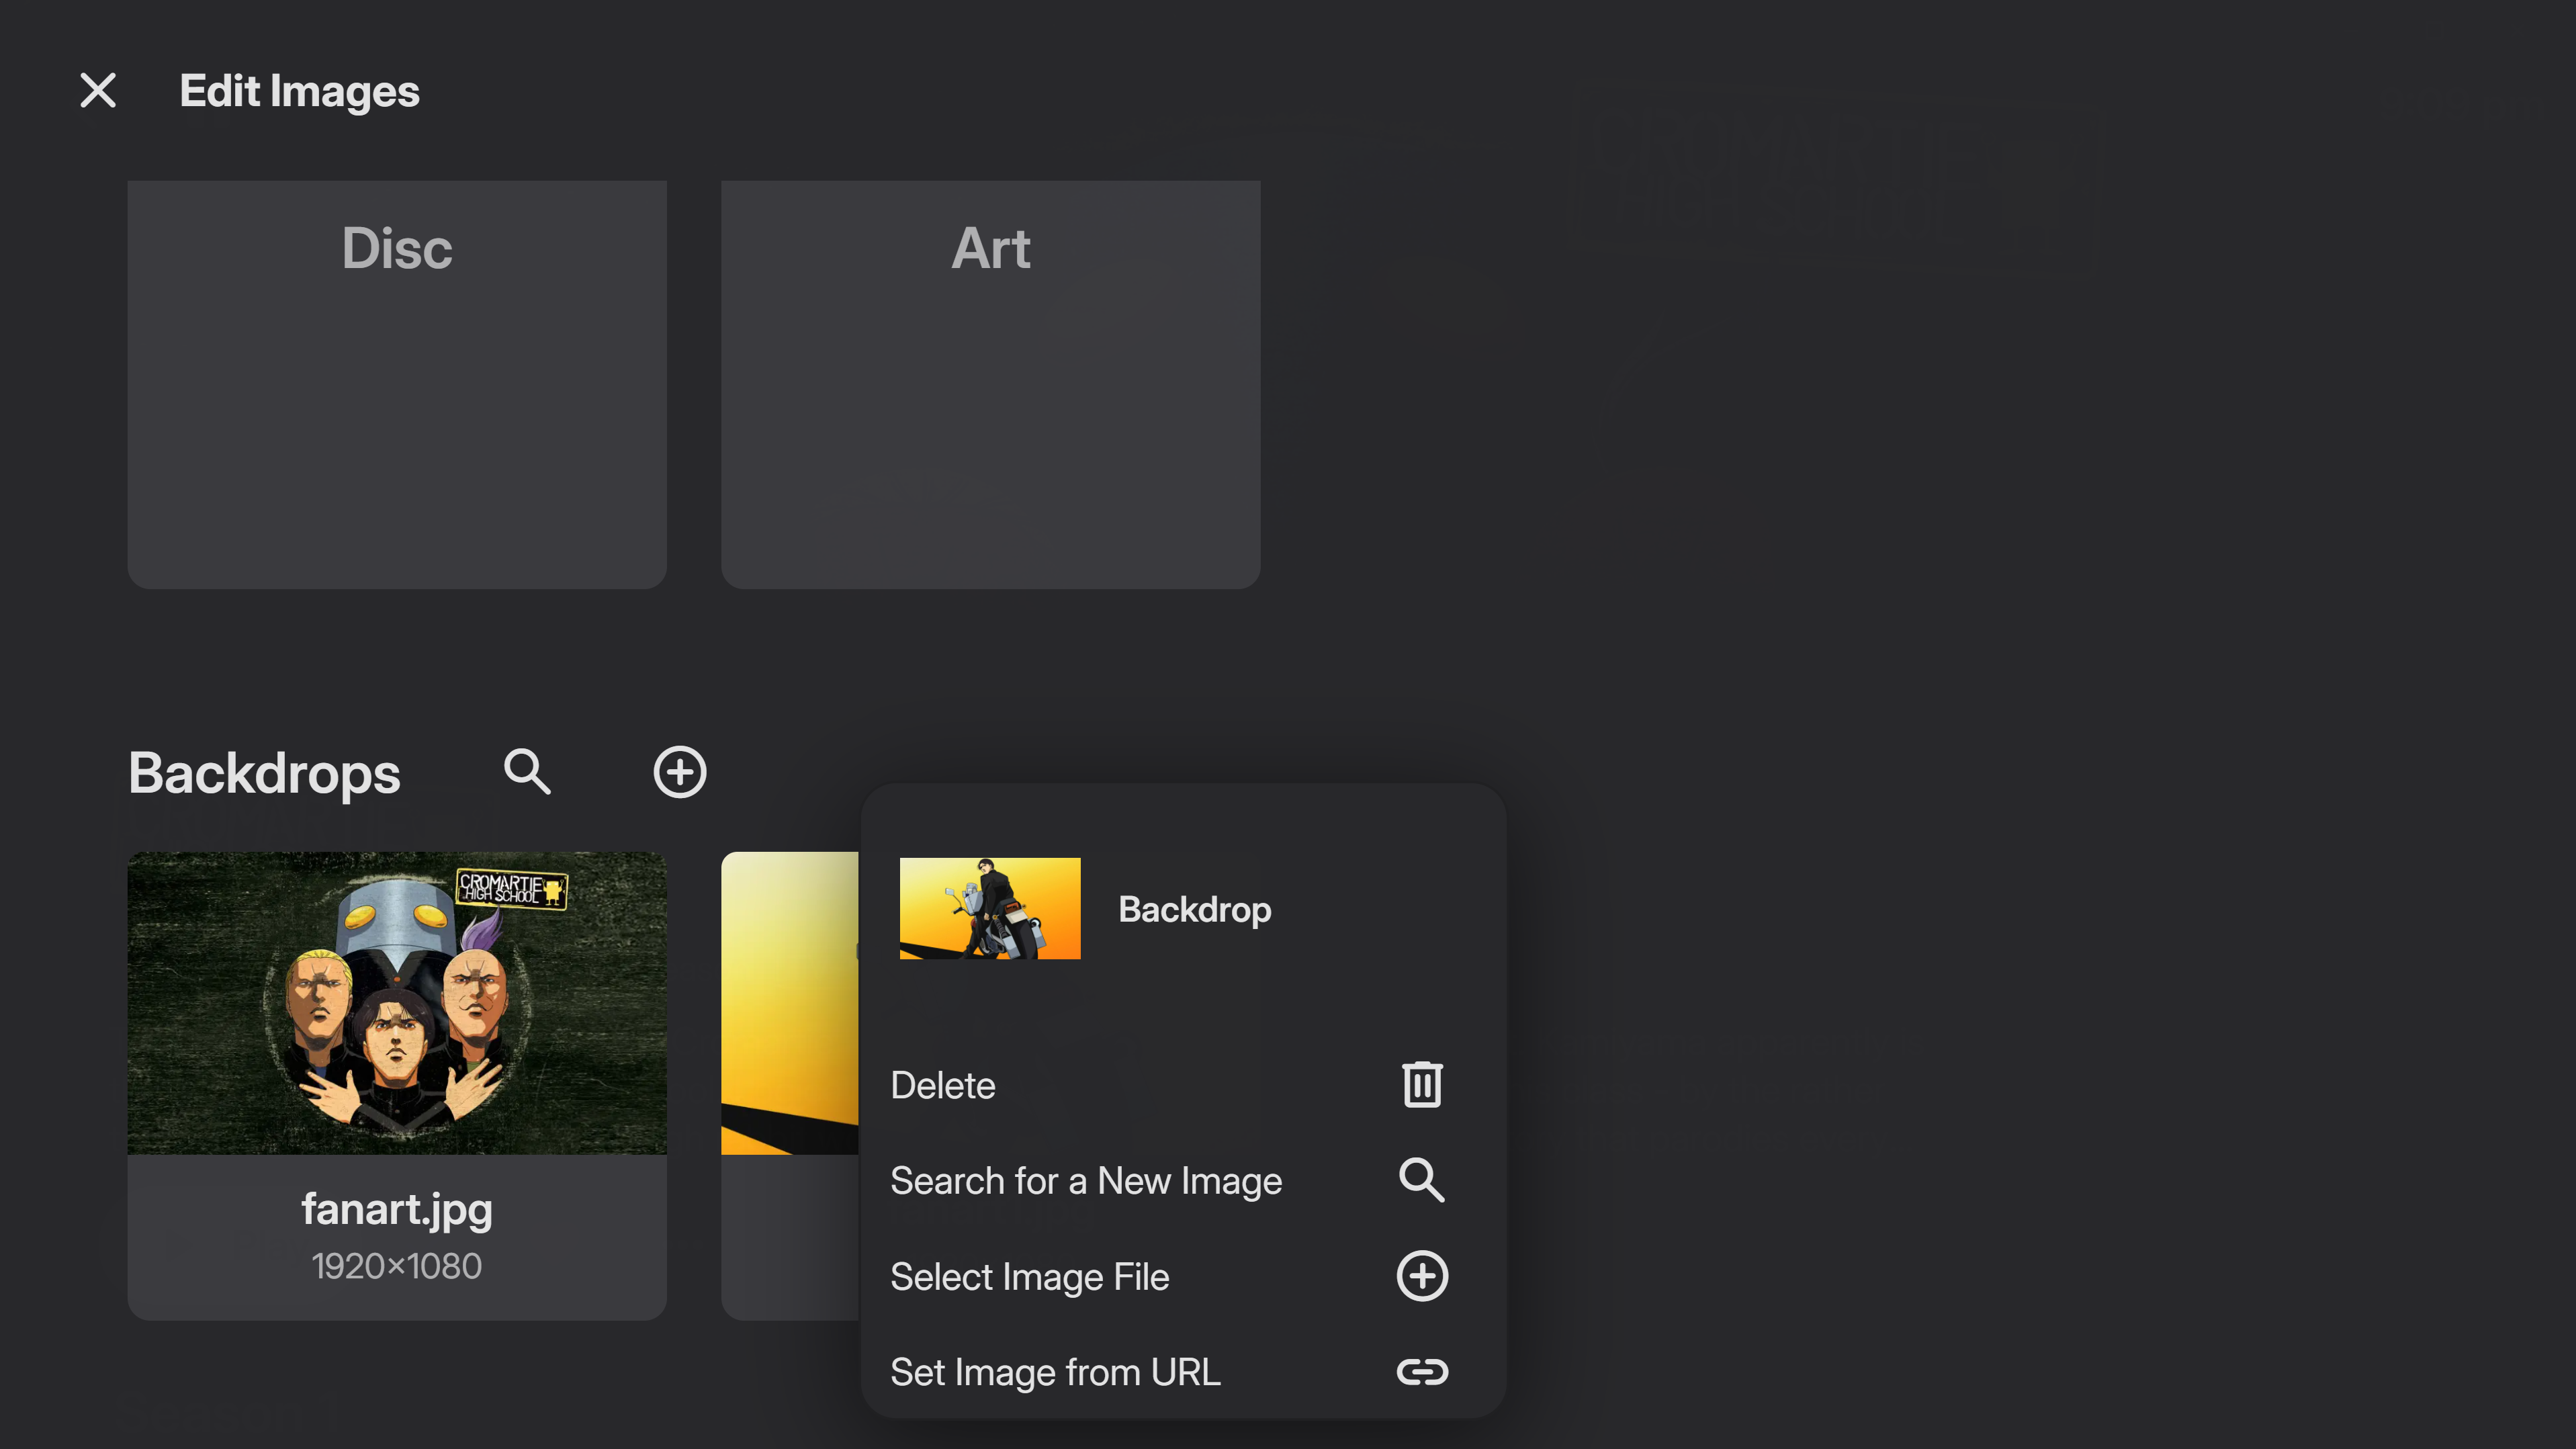Click the Backdrops search magnifier icon

tap(527, 771)
